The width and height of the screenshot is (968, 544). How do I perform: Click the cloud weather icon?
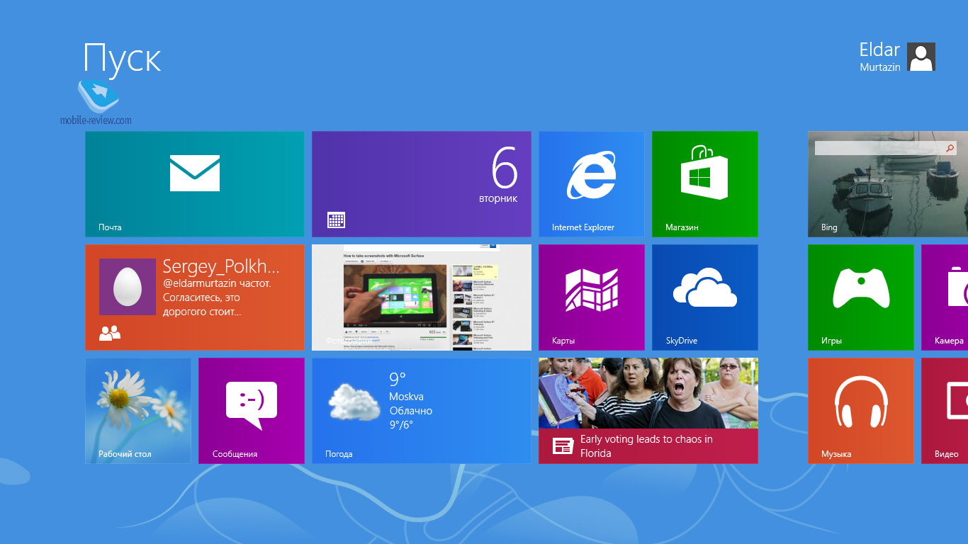(354, 403)
